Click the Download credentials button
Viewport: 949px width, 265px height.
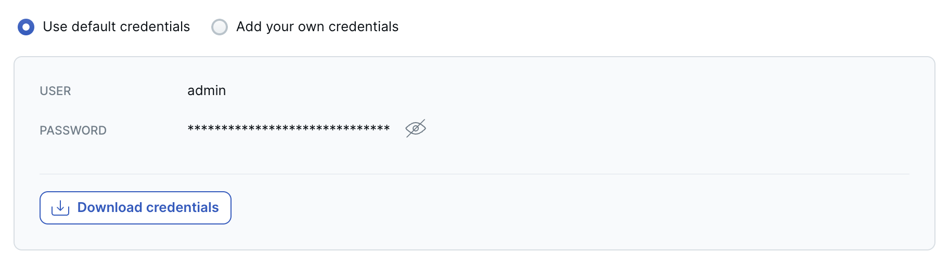(x=135, y=208)
